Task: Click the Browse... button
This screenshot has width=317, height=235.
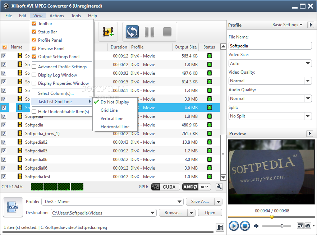Action: point(173,213)
